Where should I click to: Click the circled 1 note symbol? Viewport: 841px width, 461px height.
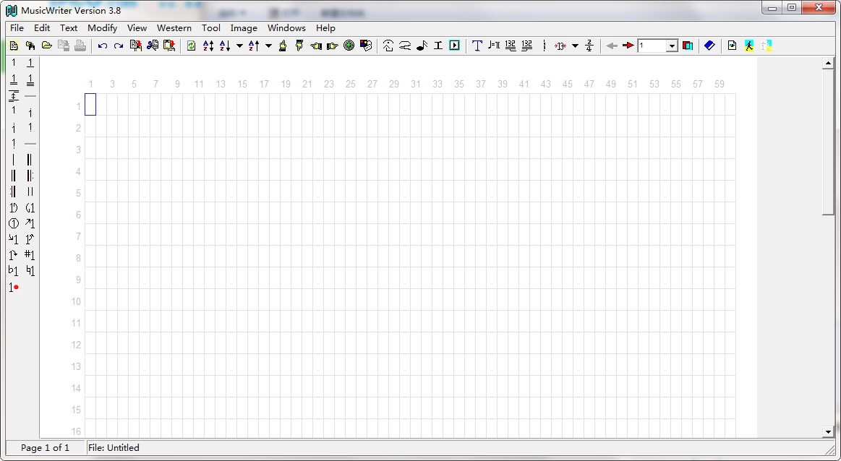[x=13, y=223]
